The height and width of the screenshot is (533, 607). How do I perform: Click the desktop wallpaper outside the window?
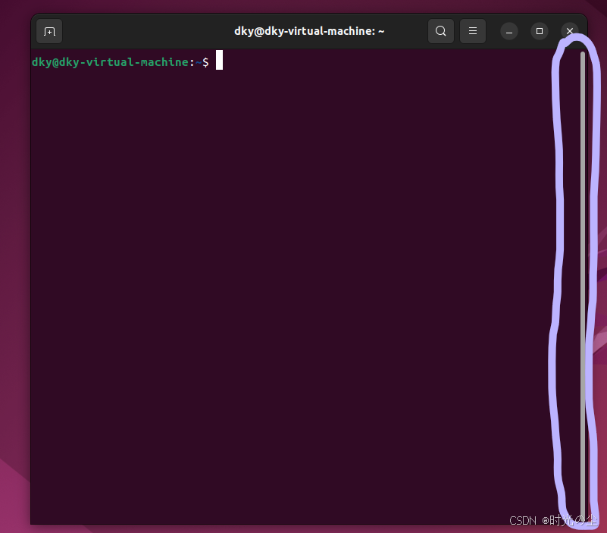click(13, 303)
